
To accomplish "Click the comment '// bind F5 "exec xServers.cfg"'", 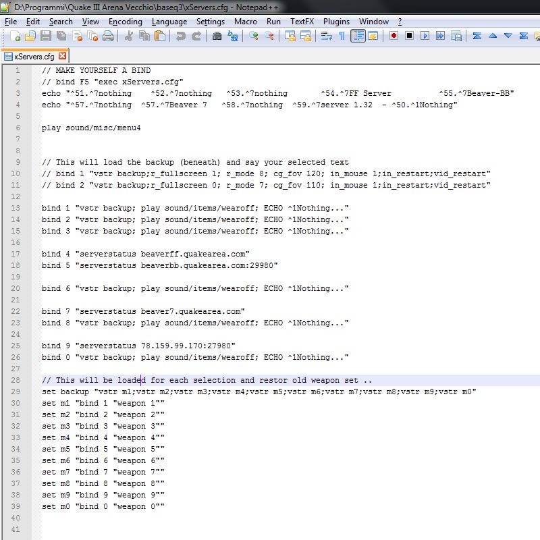I will [x=113, y=82].
